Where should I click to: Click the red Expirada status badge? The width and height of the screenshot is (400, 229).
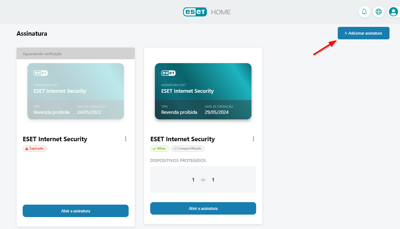pyautogui.click(x=35, y=148)
